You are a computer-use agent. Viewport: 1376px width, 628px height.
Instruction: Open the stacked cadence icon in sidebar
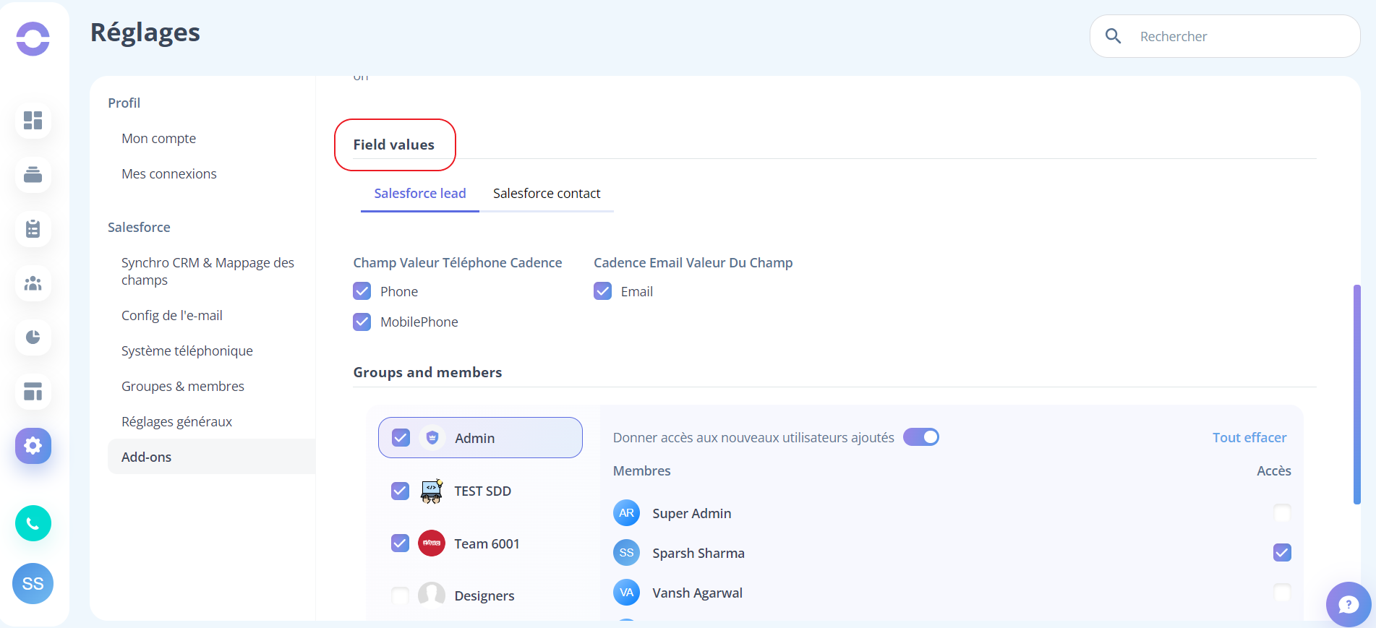pos(33,174)
